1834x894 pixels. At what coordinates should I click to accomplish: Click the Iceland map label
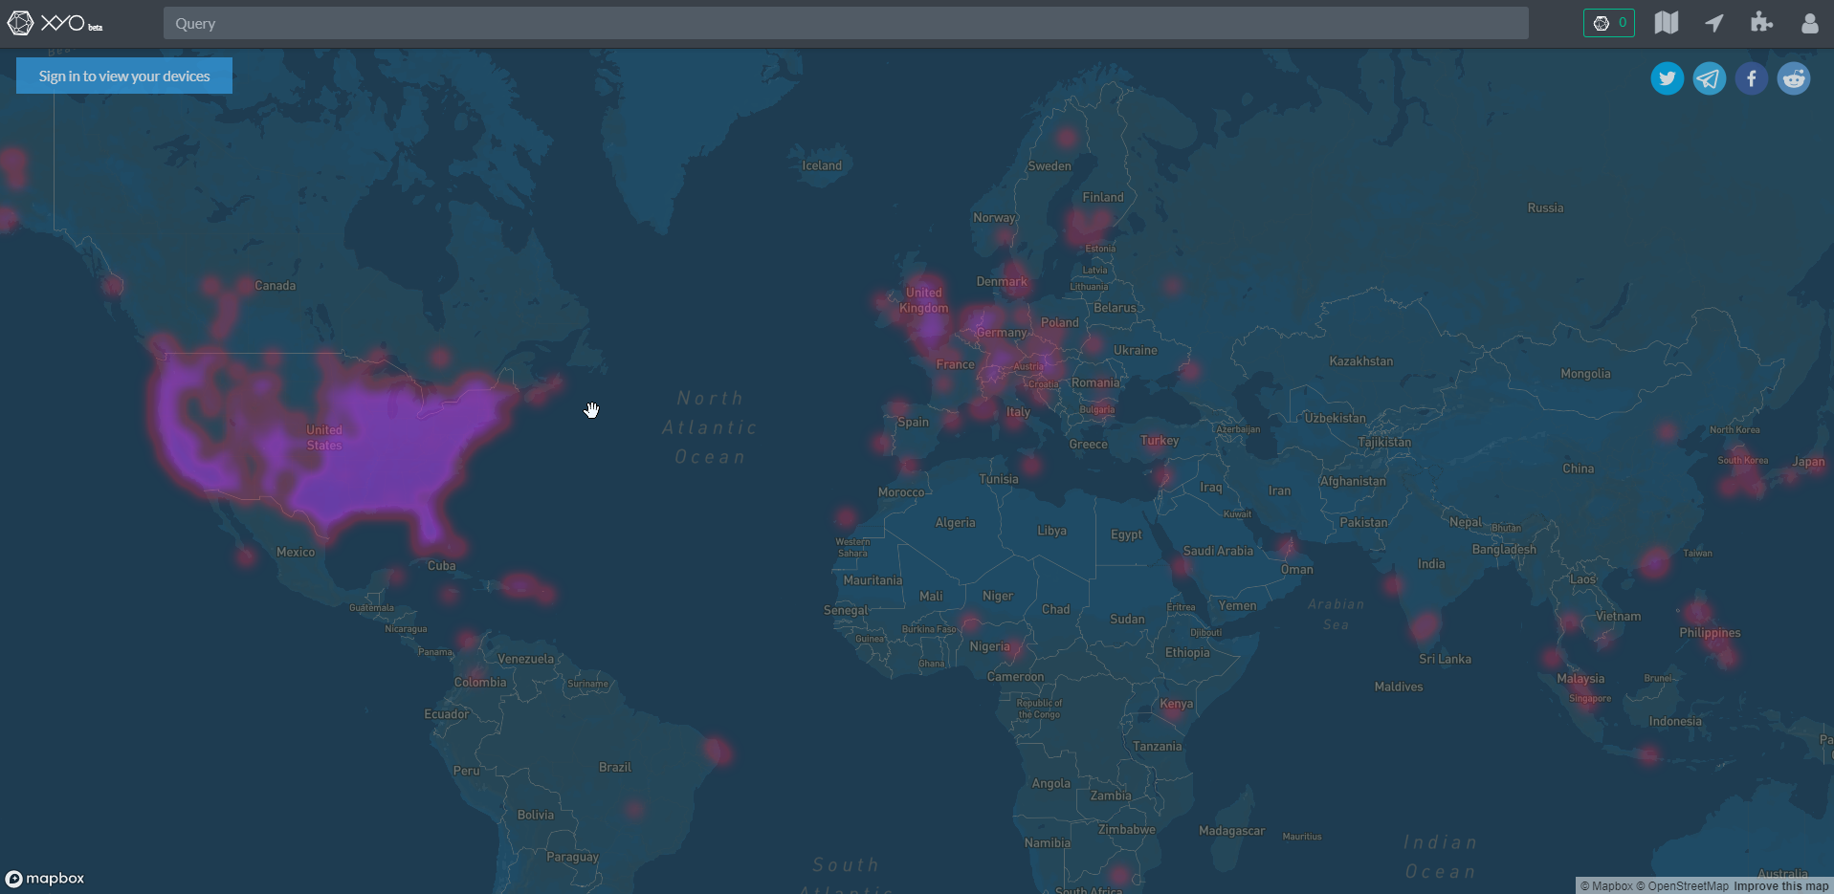point(822,165)
